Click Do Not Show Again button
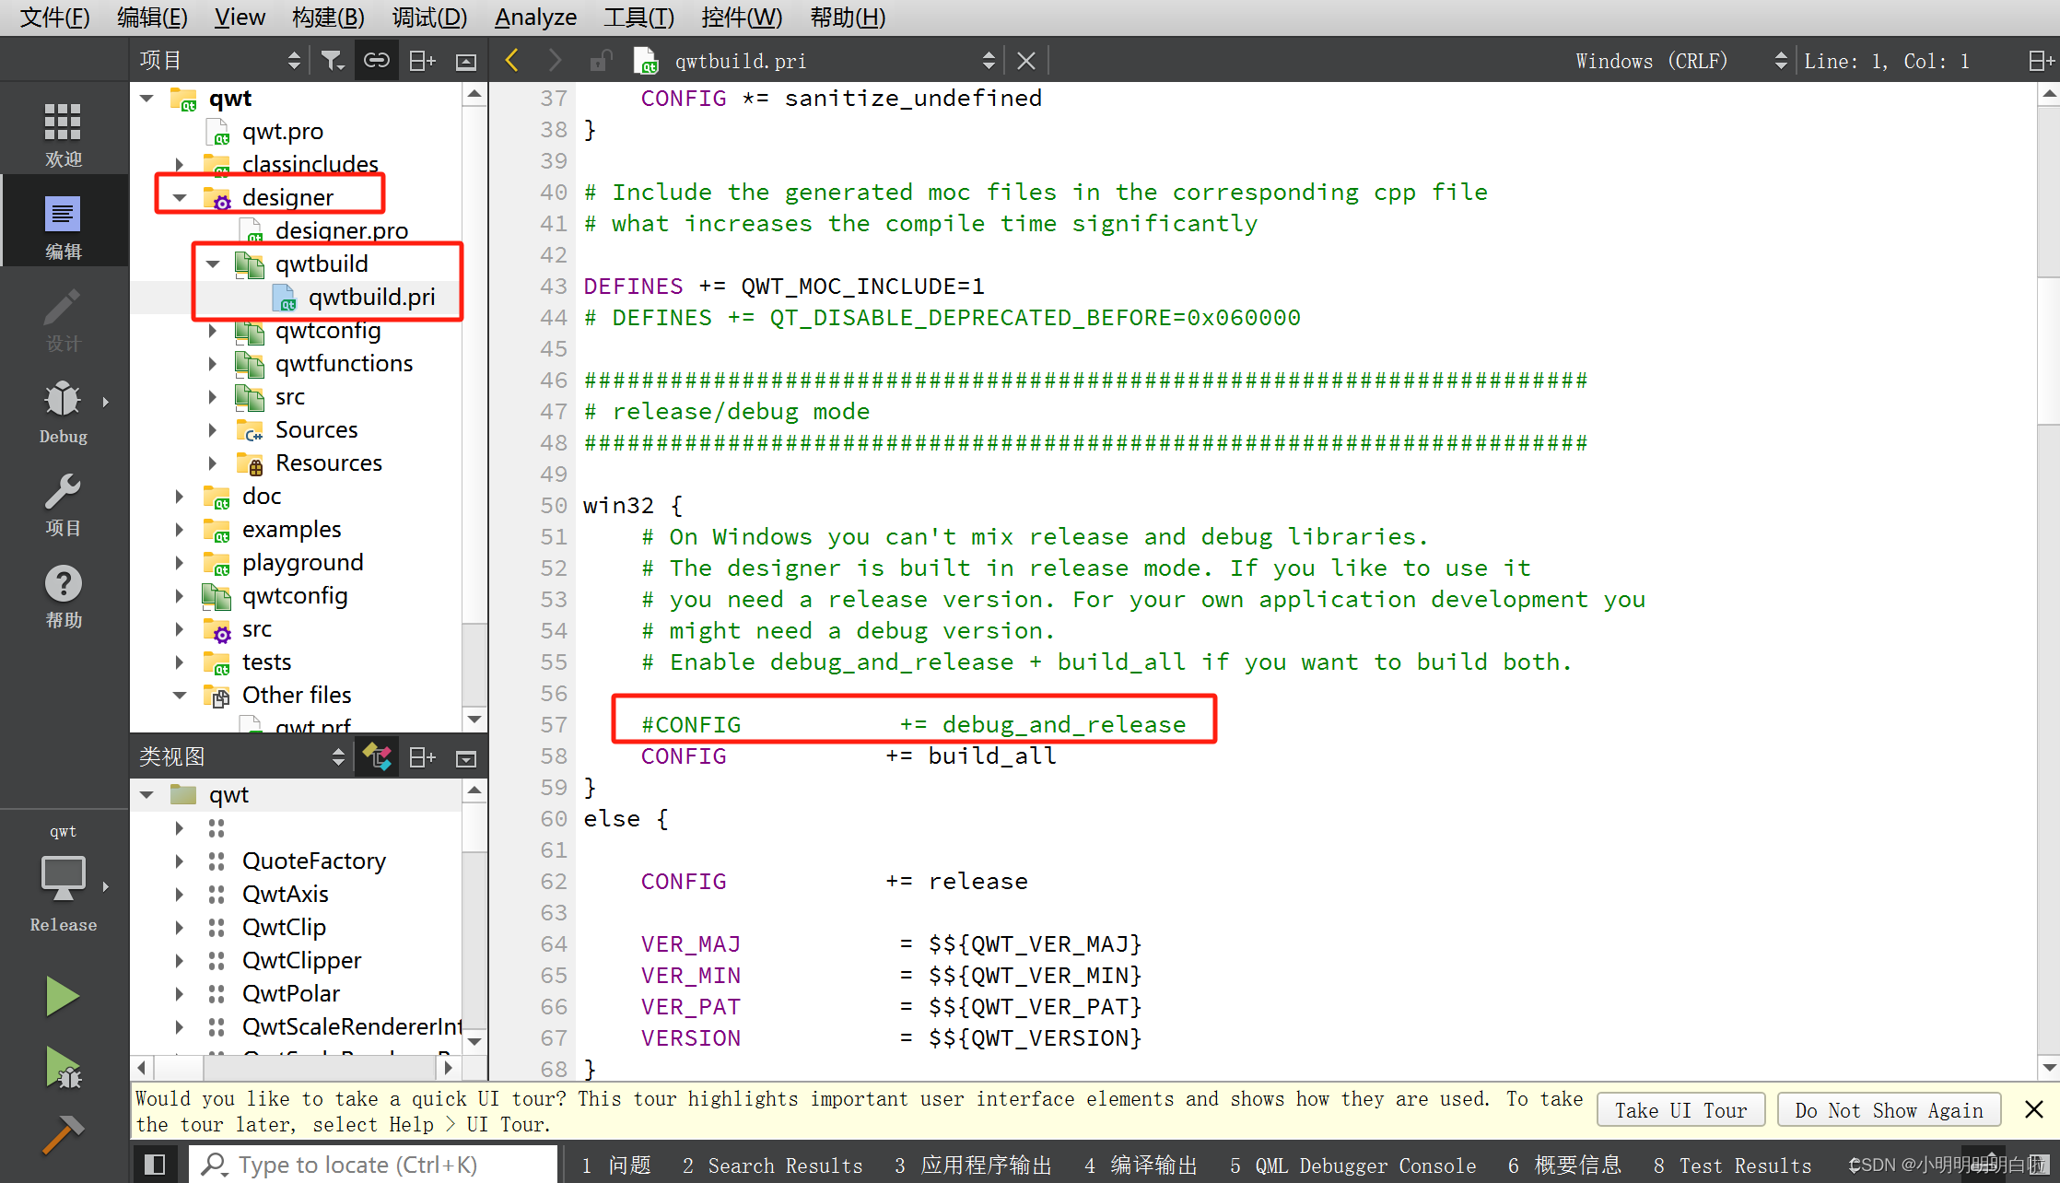This screenshot has height=1183, width=2060. (1889, 1110)
